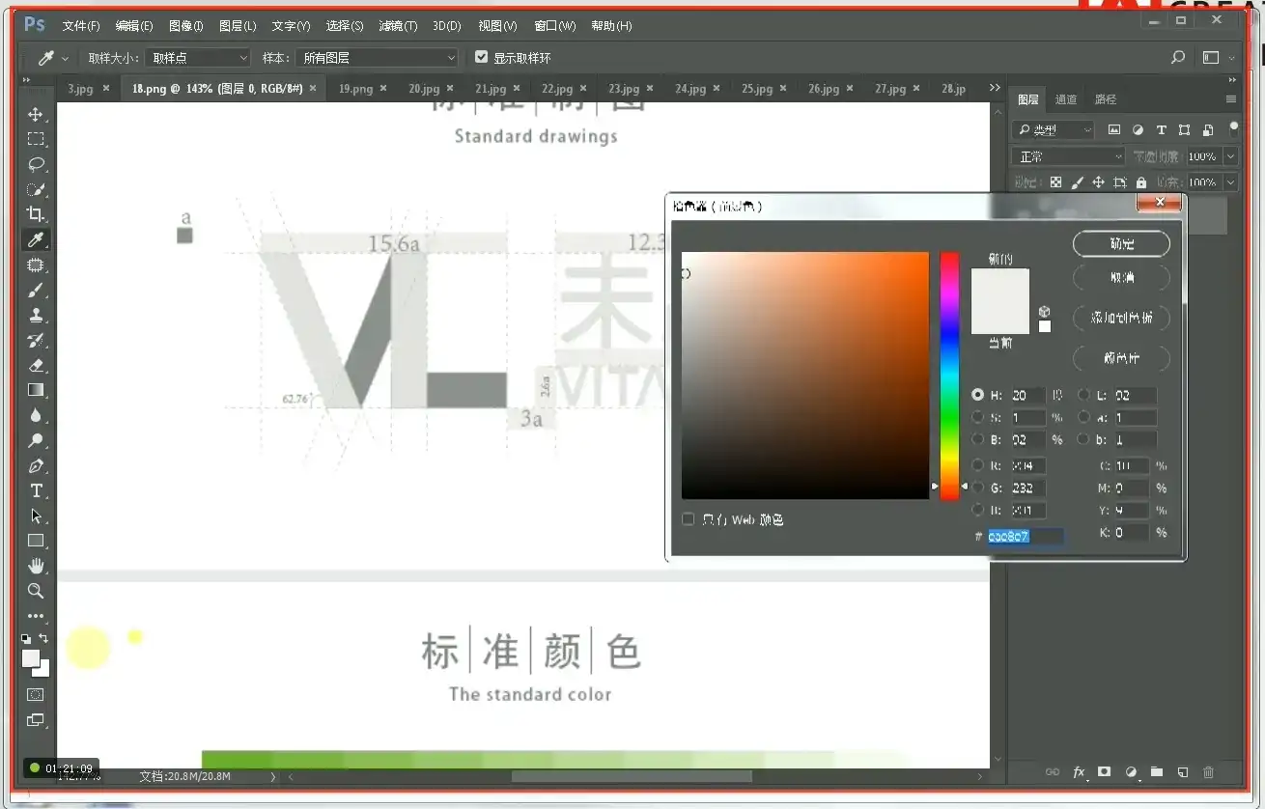The image size is (1265, 809).
Task: Open the 滤镜 menu
Action: coord(396,26)
